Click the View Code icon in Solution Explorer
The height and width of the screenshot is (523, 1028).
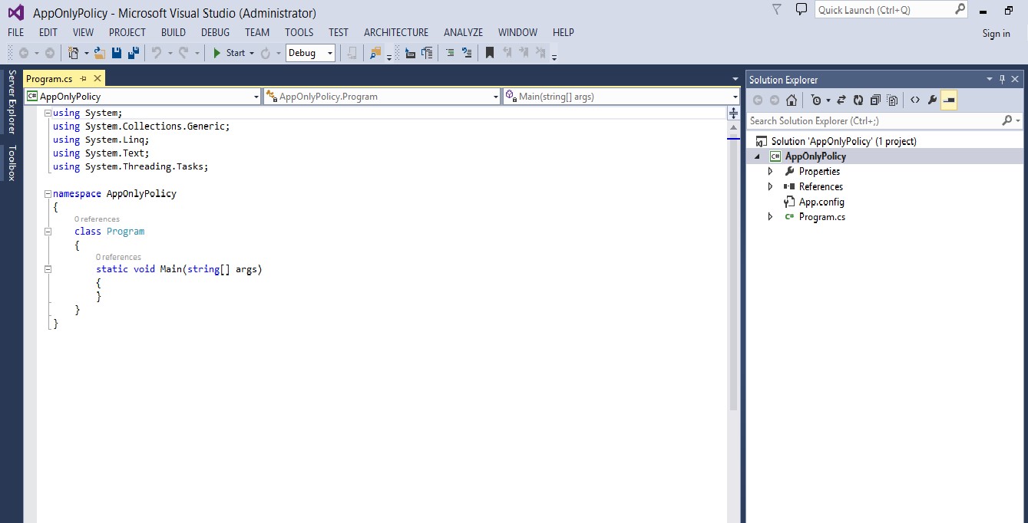coord(915,100)
